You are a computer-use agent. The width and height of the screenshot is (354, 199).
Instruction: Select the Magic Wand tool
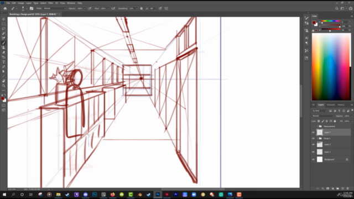pyautogui.click(x=4, y=33)
